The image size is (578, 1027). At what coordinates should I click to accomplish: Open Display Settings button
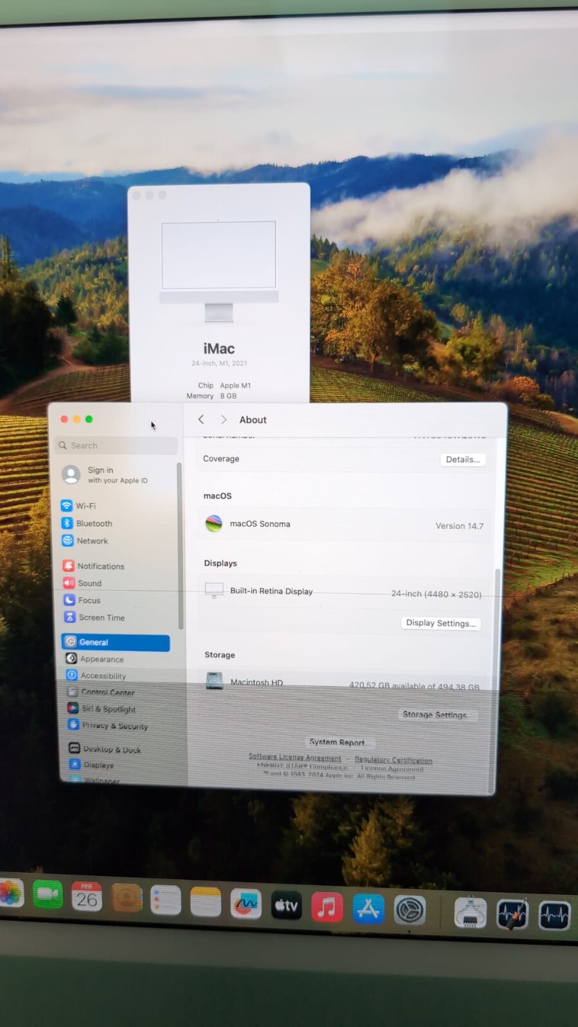click(x=441, y=623)
